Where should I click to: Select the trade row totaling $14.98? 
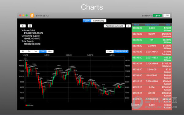tap(152, 53)
